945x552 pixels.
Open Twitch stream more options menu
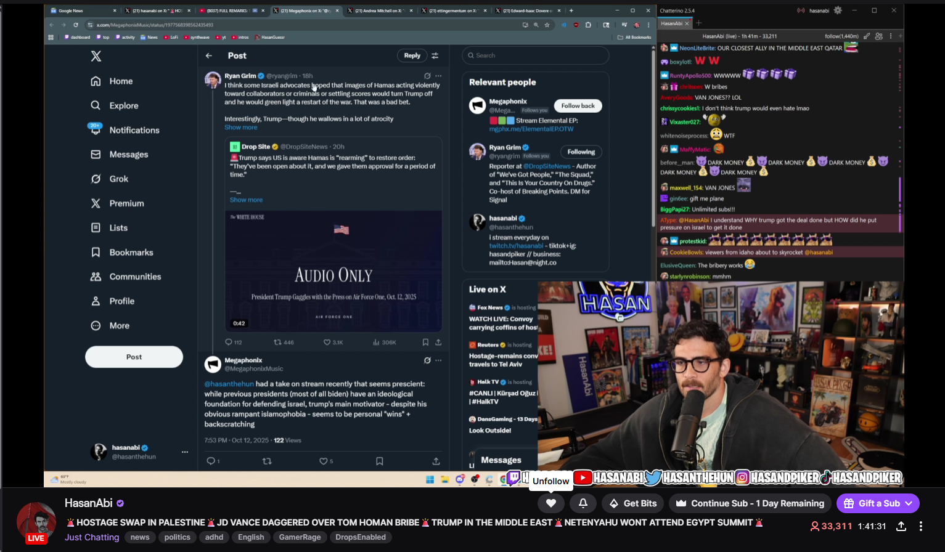[921, 526]
